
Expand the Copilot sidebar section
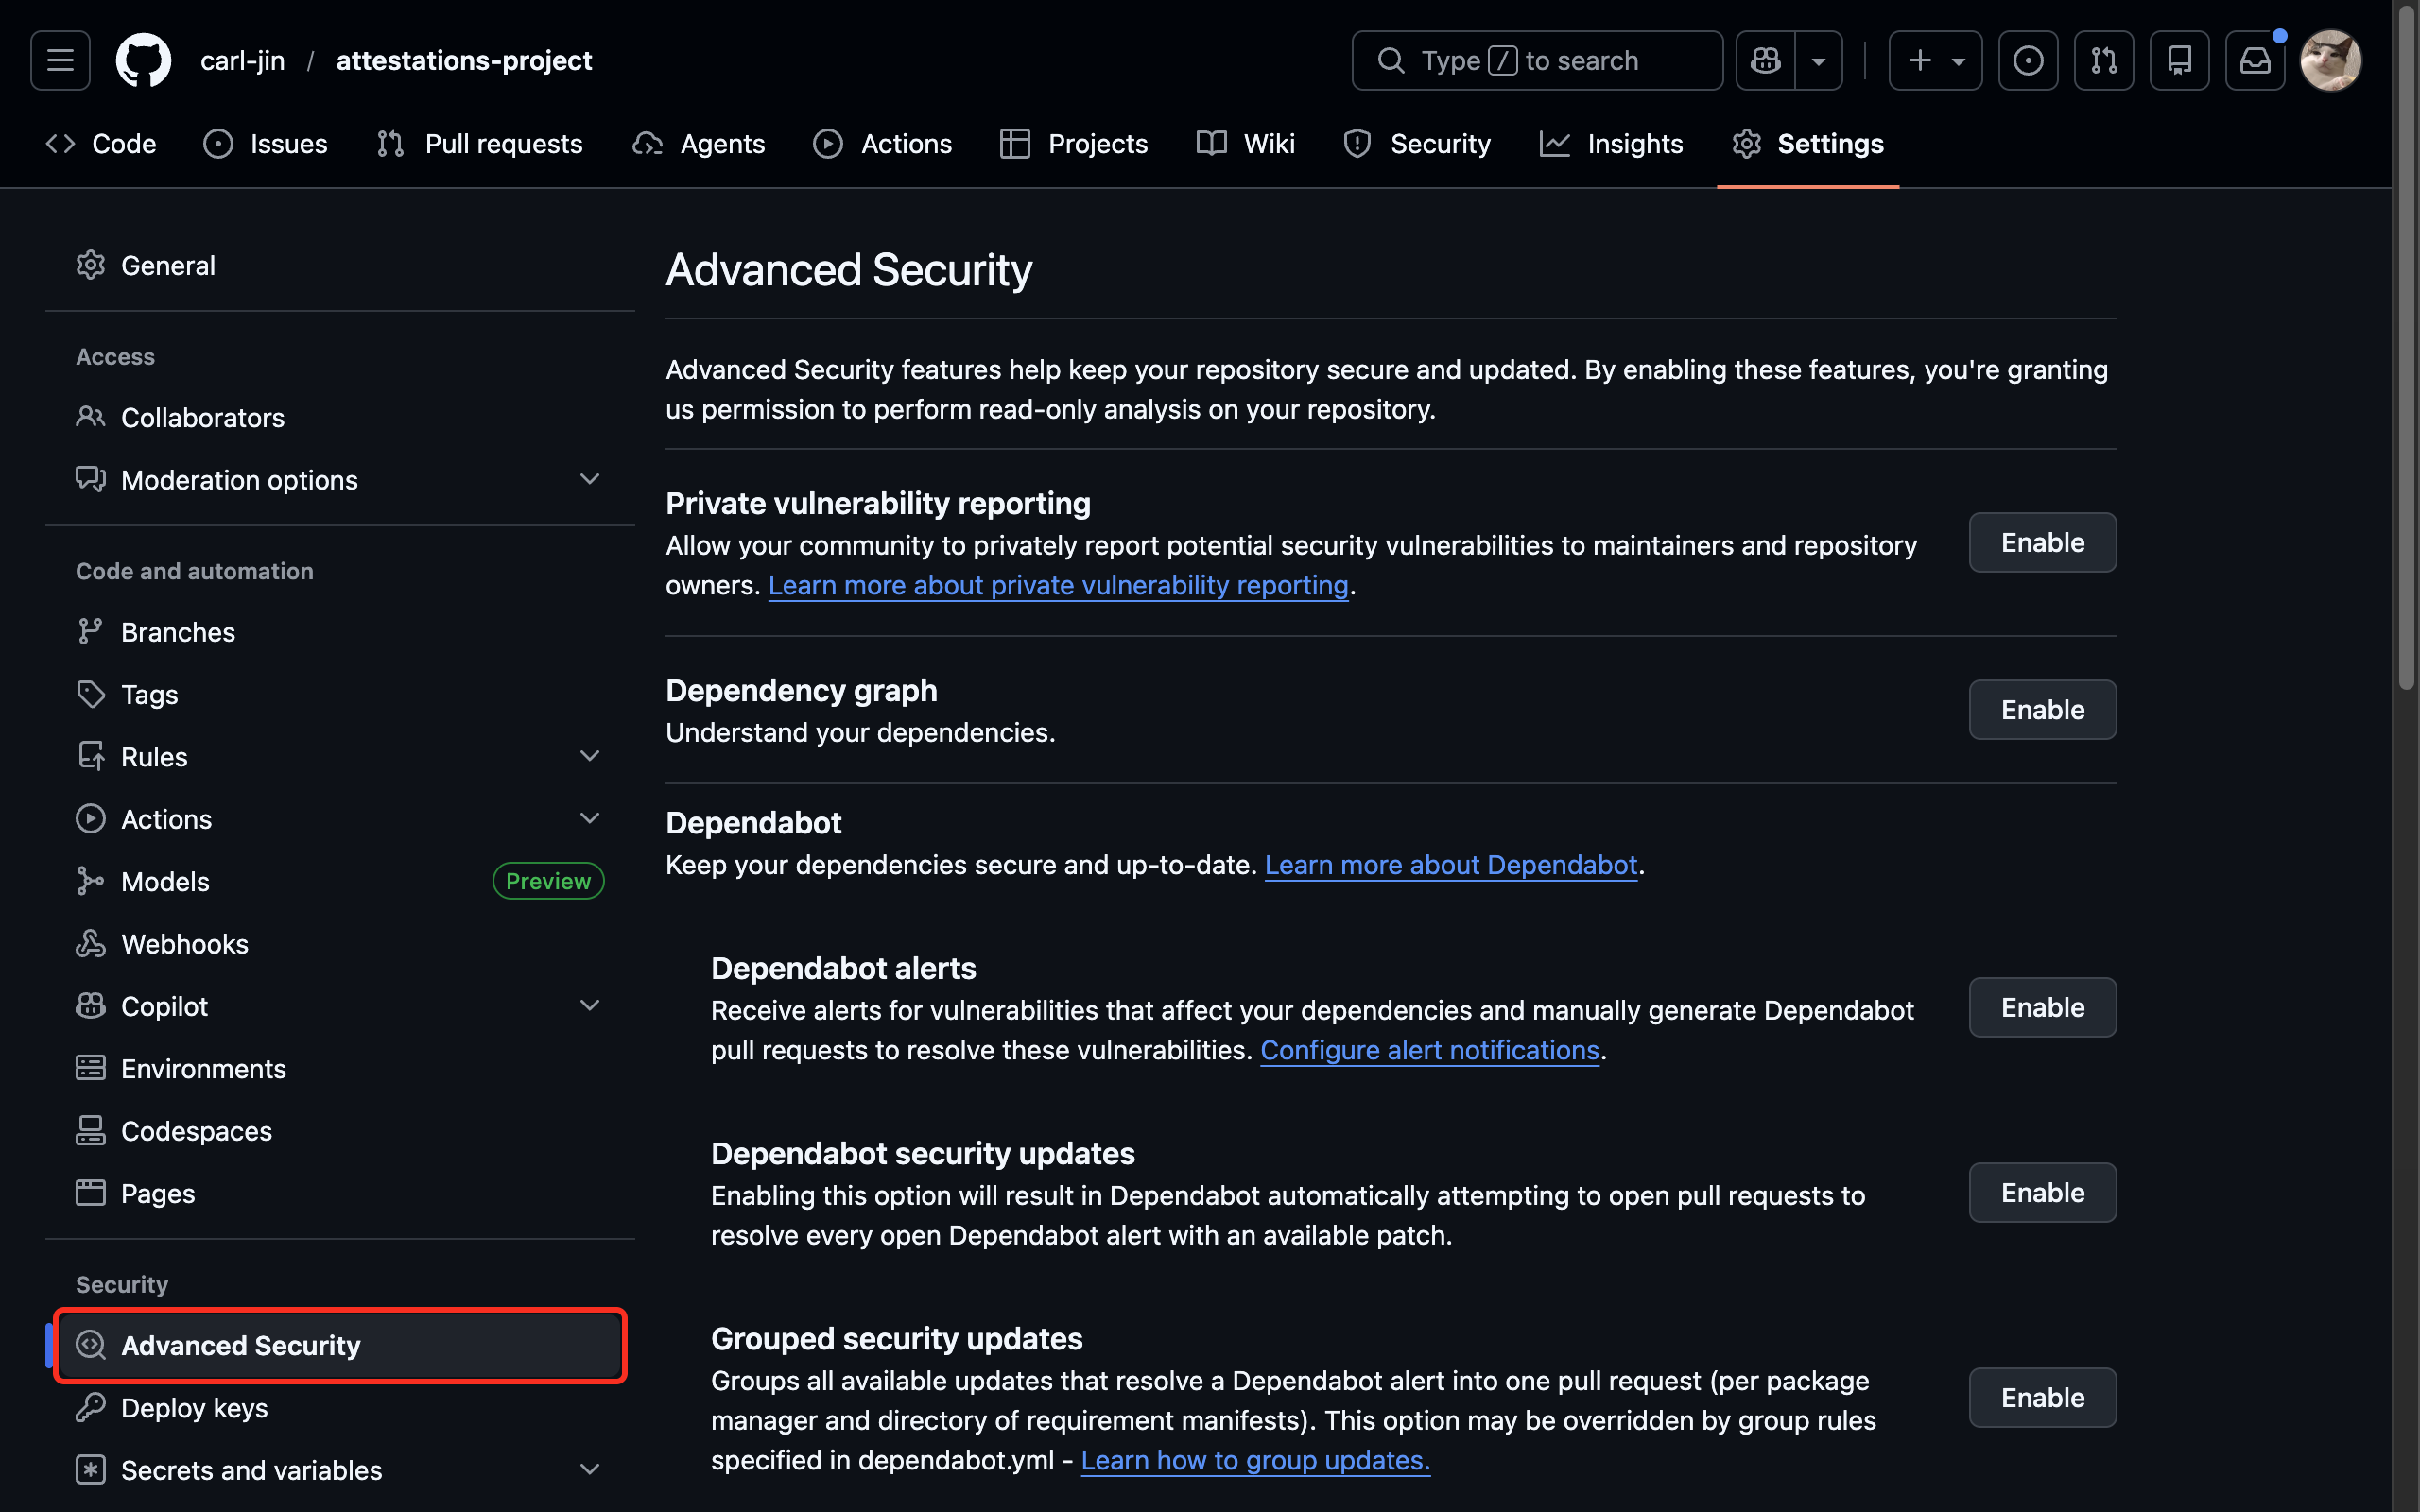coord(589,1005)
